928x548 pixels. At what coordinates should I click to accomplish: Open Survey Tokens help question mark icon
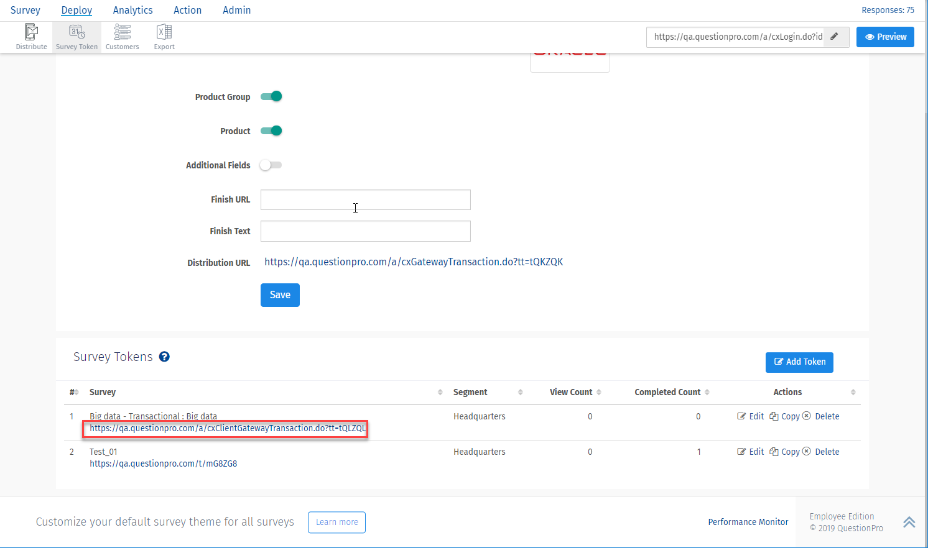tap(164, 357)
